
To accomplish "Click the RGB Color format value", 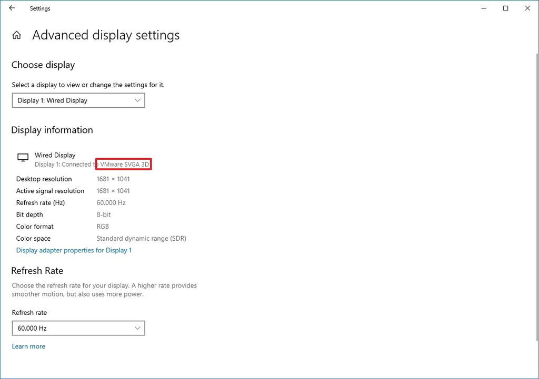I will [103, 226].
